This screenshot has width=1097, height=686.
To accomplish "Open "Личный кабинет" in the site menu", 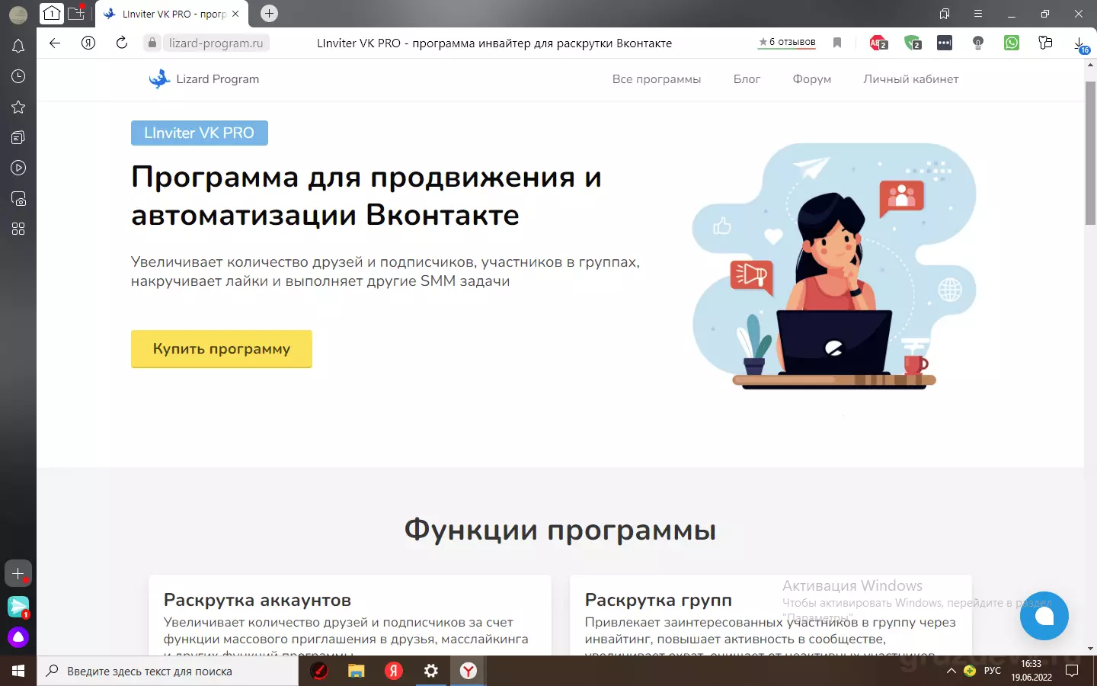I will pos(911,79).
